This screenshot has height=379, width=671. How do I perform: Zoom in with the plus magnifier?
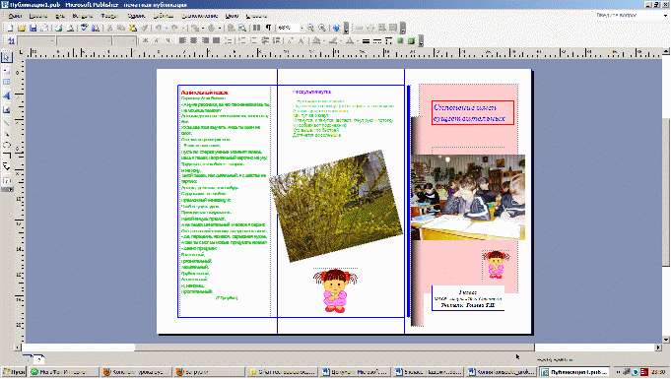(x=322, y=28)
